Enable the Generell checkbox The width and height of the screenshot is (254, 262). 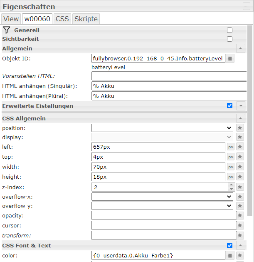(x=229, y=30)
